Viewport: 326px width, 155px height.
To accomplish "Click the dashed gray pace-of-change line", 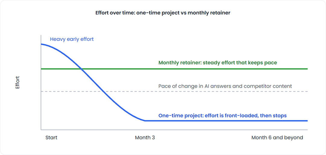I will (x=174, y=91).
